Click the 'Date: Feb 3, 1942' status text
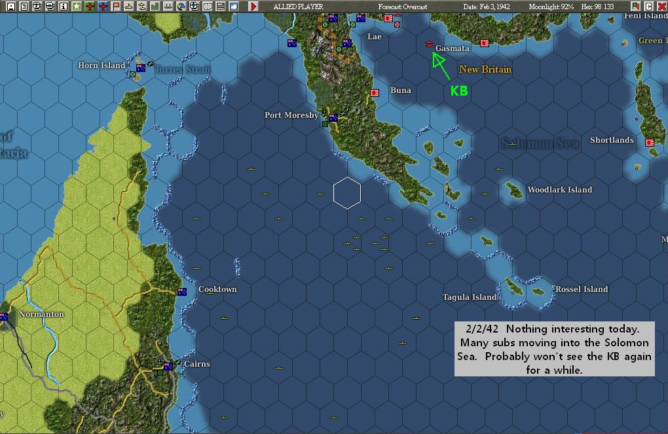This screenshot has height=434, width=668. [x=487, y=7]
